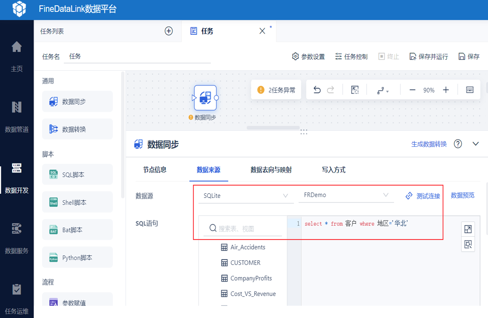The height and width of the screenshot is (318, 488).
Task: Click canvas keyboard shortcuts icon
Action: 470,90
